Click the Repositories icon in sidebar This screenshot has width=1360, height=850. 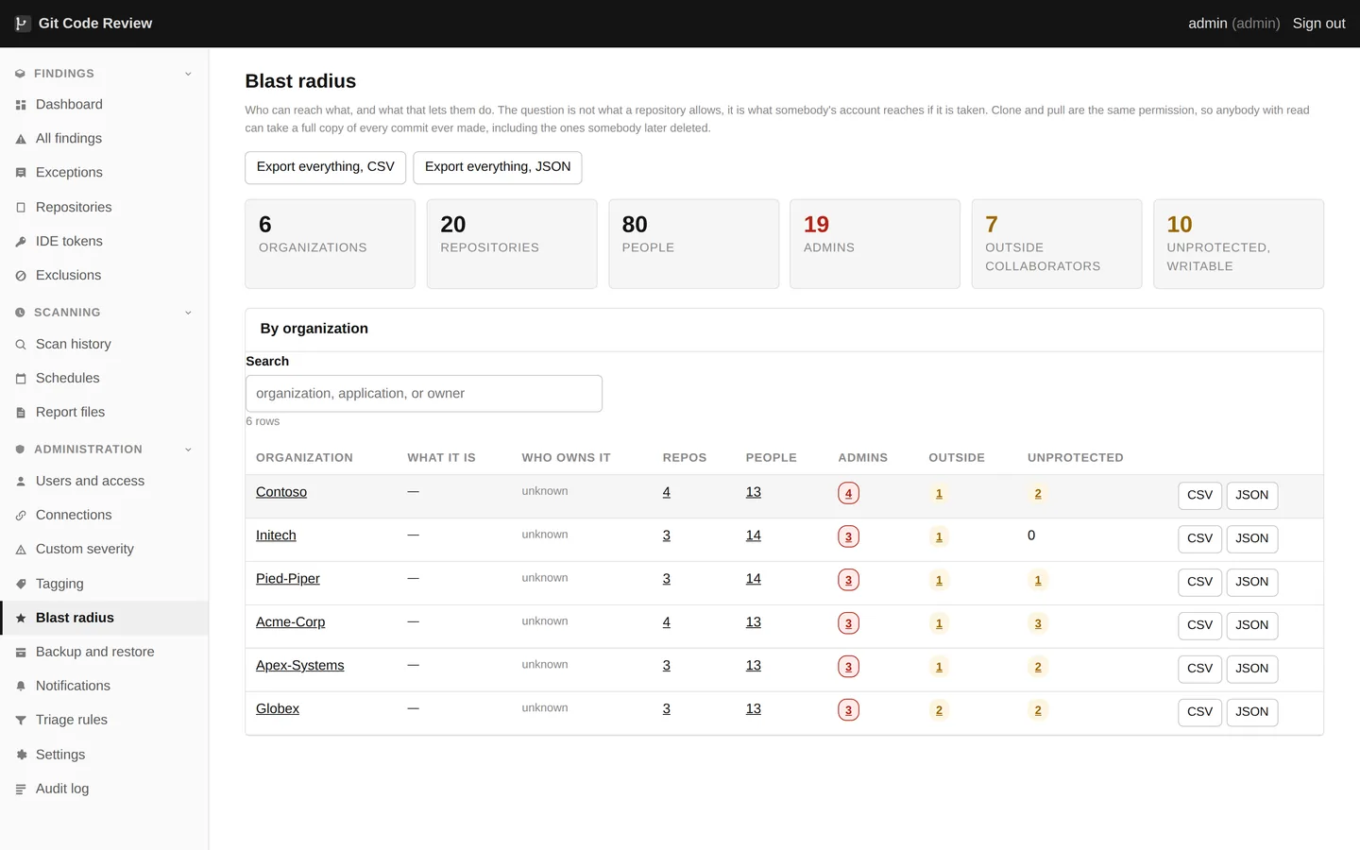coord(21,208)
